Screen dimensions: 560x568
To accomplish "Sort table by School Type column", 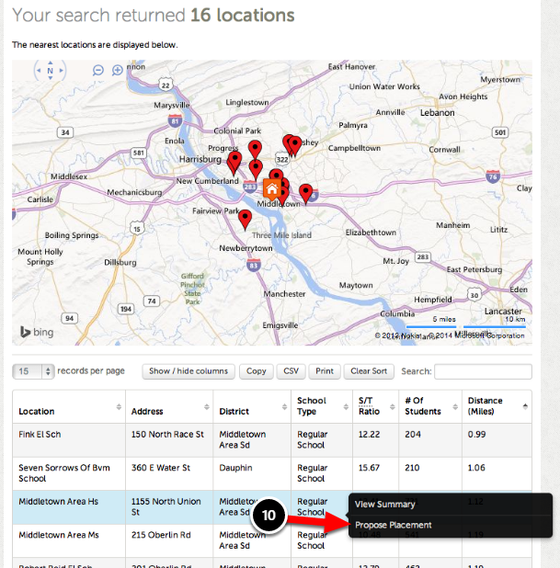I will click(322, 407).
